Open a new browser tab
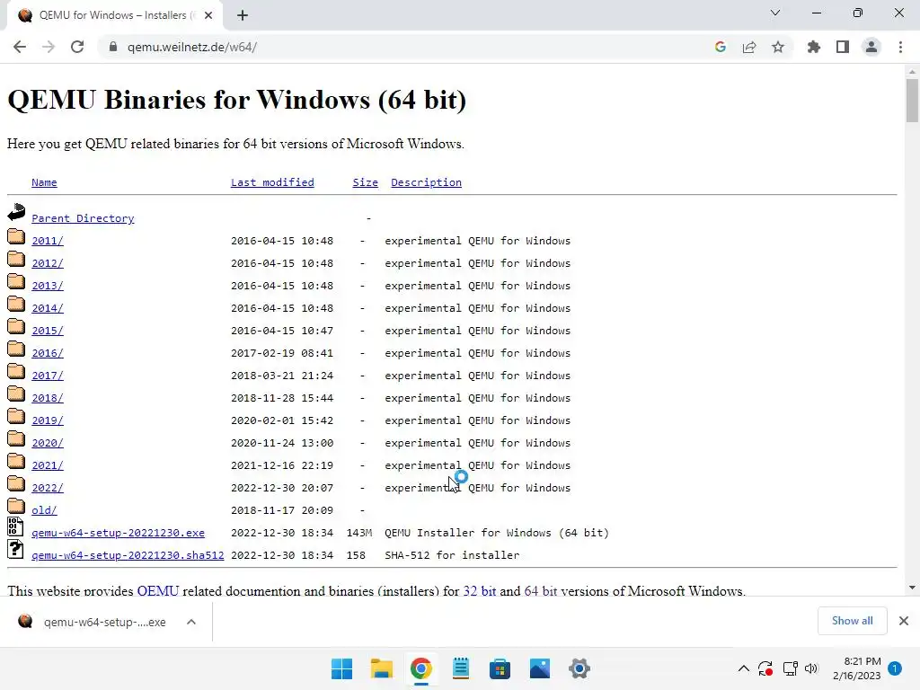Screen dimensions: 920x690 [243, 15]
